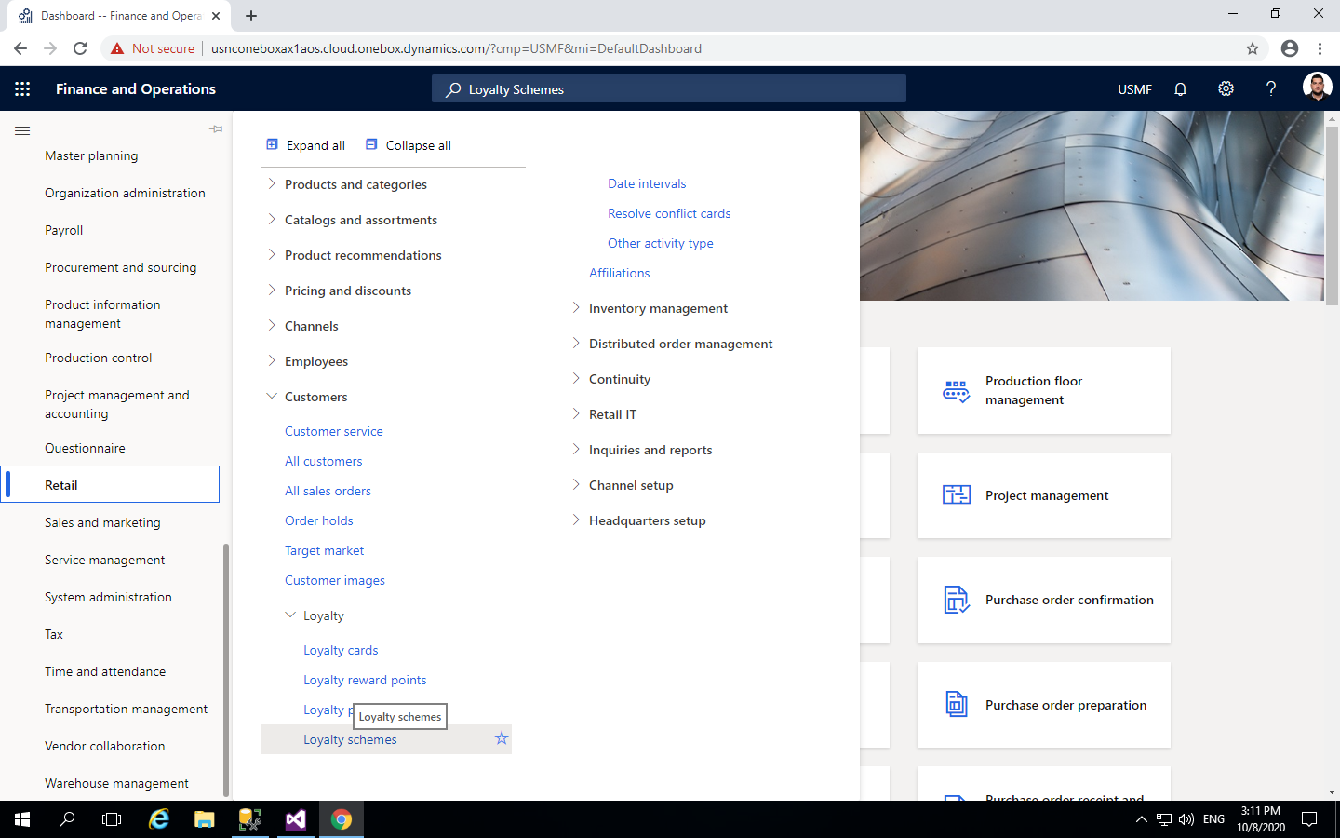
Task: Click the user profile picture
Action: tap(1317, 88)
